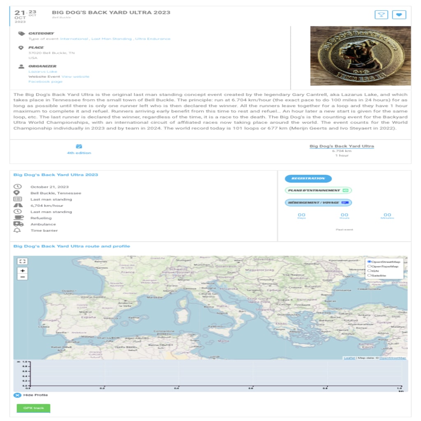Click the 4th edition calendar icon

click(79, 146)
